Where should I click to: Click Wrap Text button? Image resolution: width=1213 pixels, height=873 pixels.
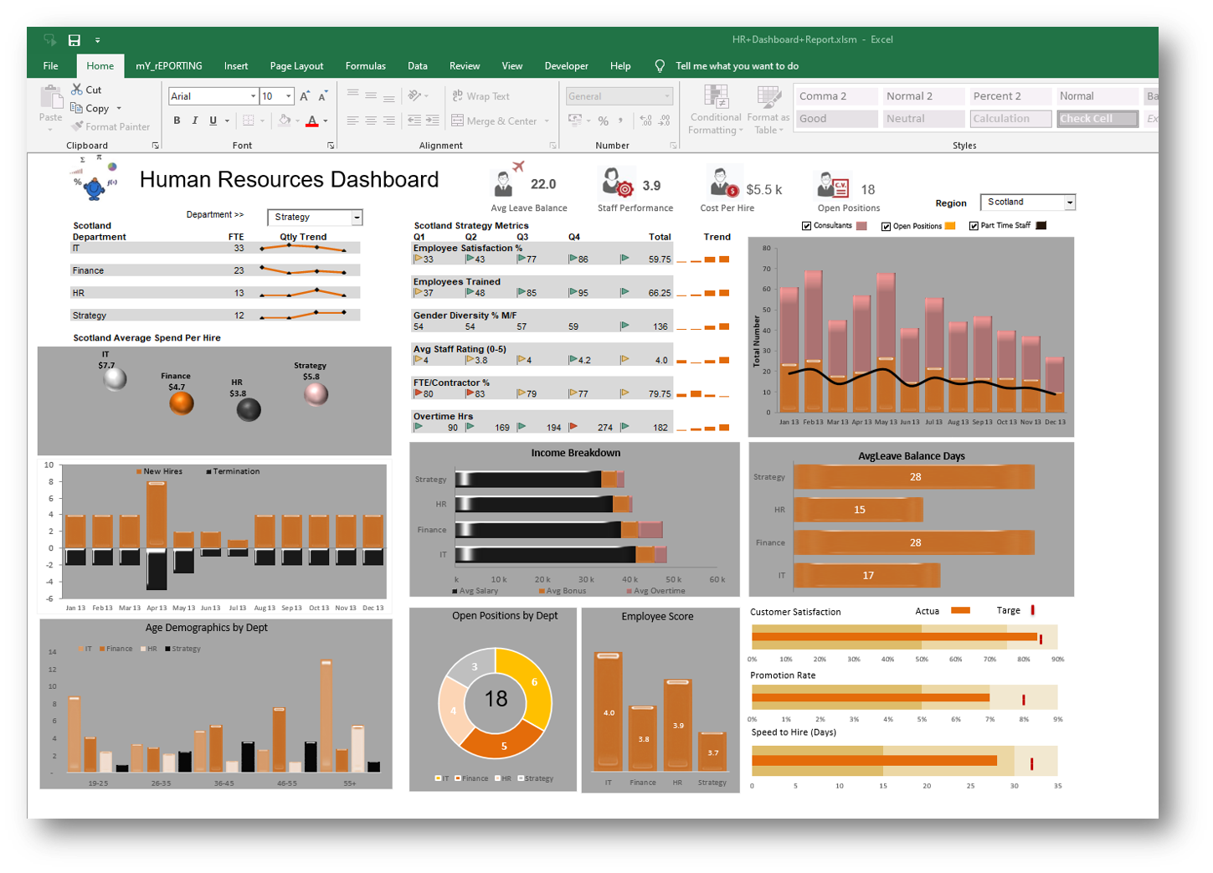click(481, 96)
